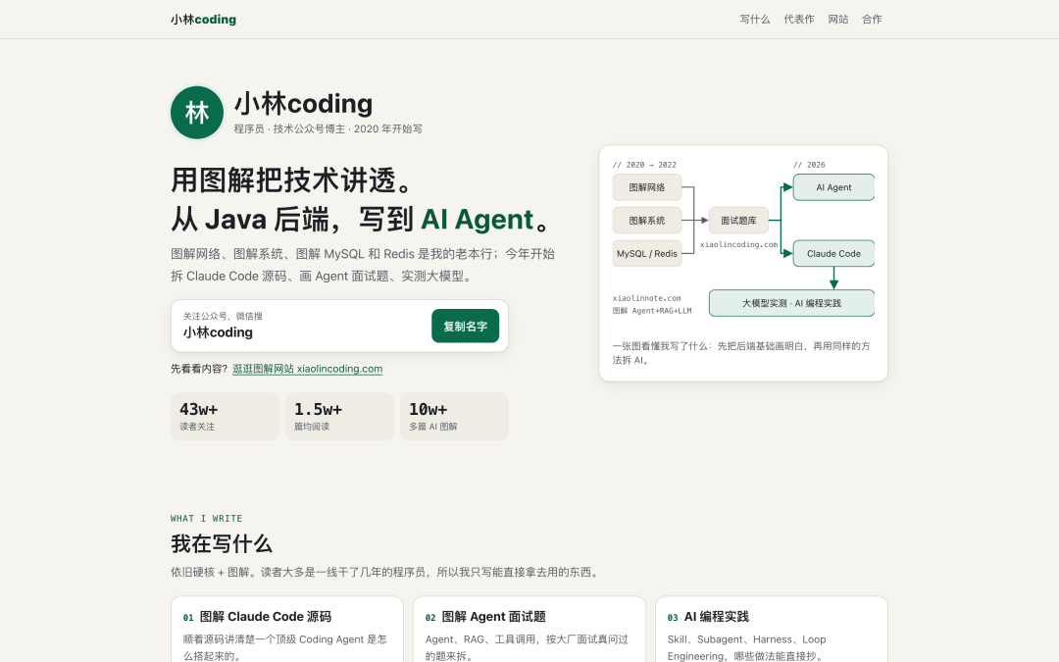Click the '// 2026' label in the diagram
1059x662 pixels.
coord(809,165)
